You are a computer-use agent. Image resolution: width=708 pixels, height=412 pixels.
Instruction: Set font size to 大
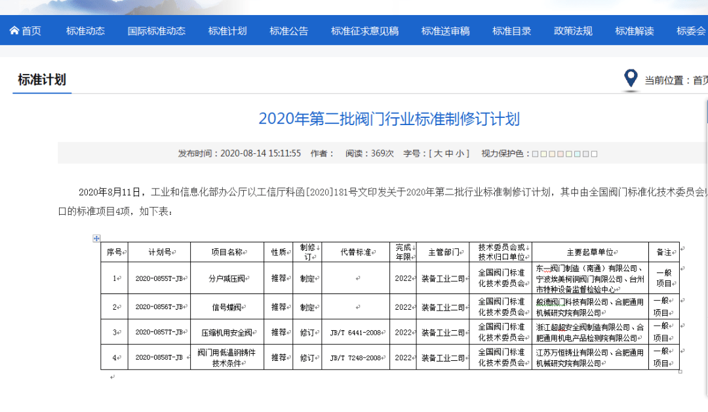(438, 154)
